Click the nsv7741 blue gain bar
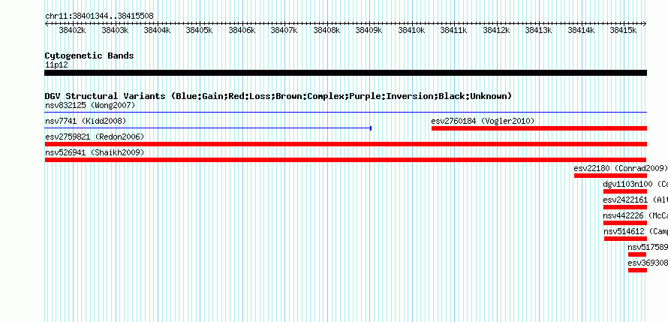 coord(208,128)
